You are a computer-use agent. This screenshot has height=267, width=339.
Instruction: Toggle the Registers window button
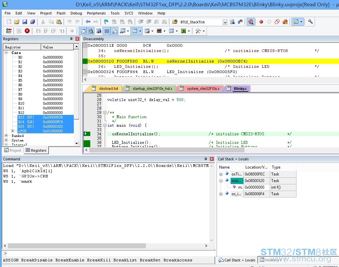pyautogui.click(x=107, y=31)
